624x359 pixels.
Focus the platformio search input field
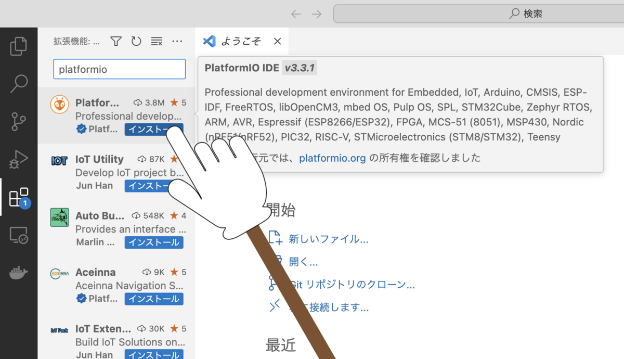click(x=119, y=69)
